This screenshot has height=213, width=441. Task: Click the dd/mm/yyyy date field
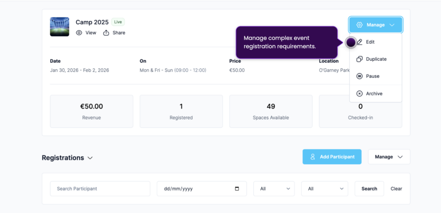[202, 188]
